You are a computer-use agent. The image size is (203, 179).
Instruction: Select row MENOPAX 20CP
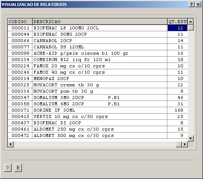[97, 79]
